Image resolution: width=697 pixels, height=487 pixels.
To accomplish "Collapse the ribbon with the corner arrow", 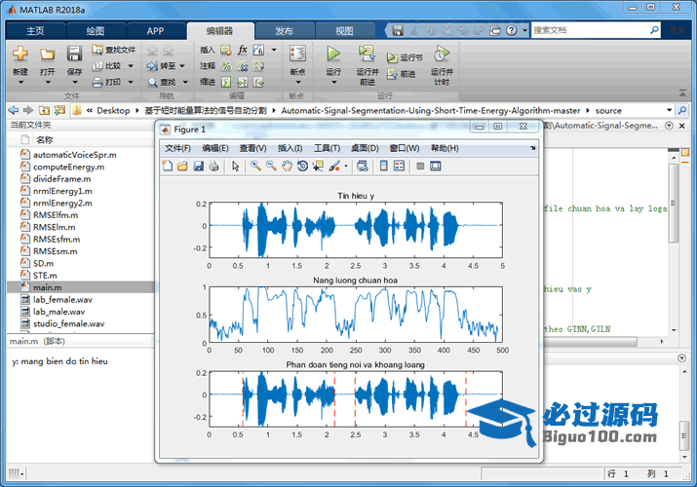I will coord(682,93).
